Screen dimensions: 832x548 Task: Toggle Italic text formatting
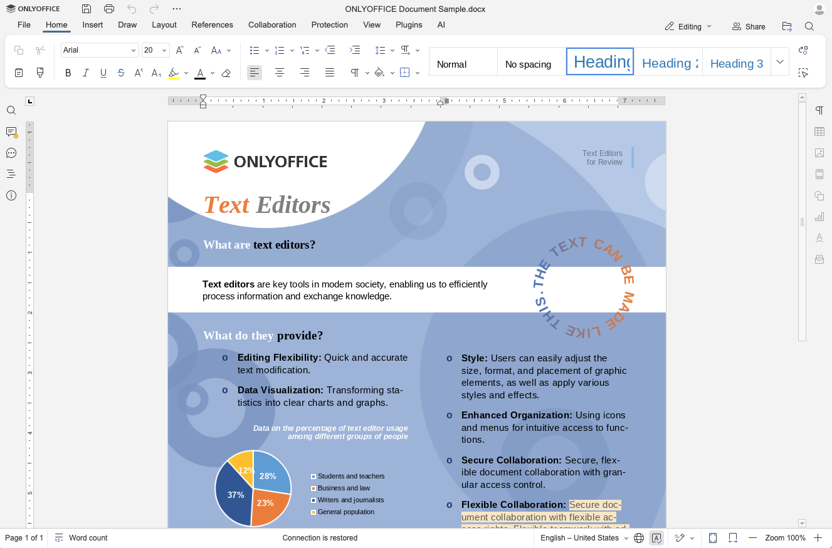86,73
